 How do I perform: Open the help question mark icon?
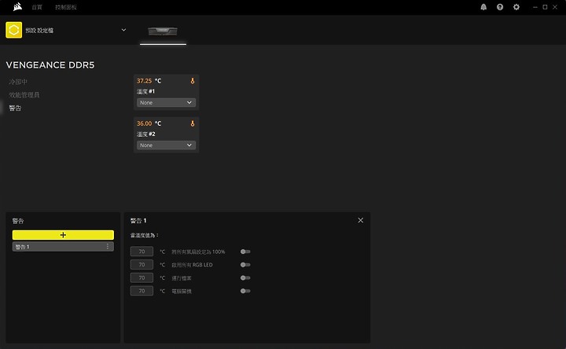coord(500,7)
